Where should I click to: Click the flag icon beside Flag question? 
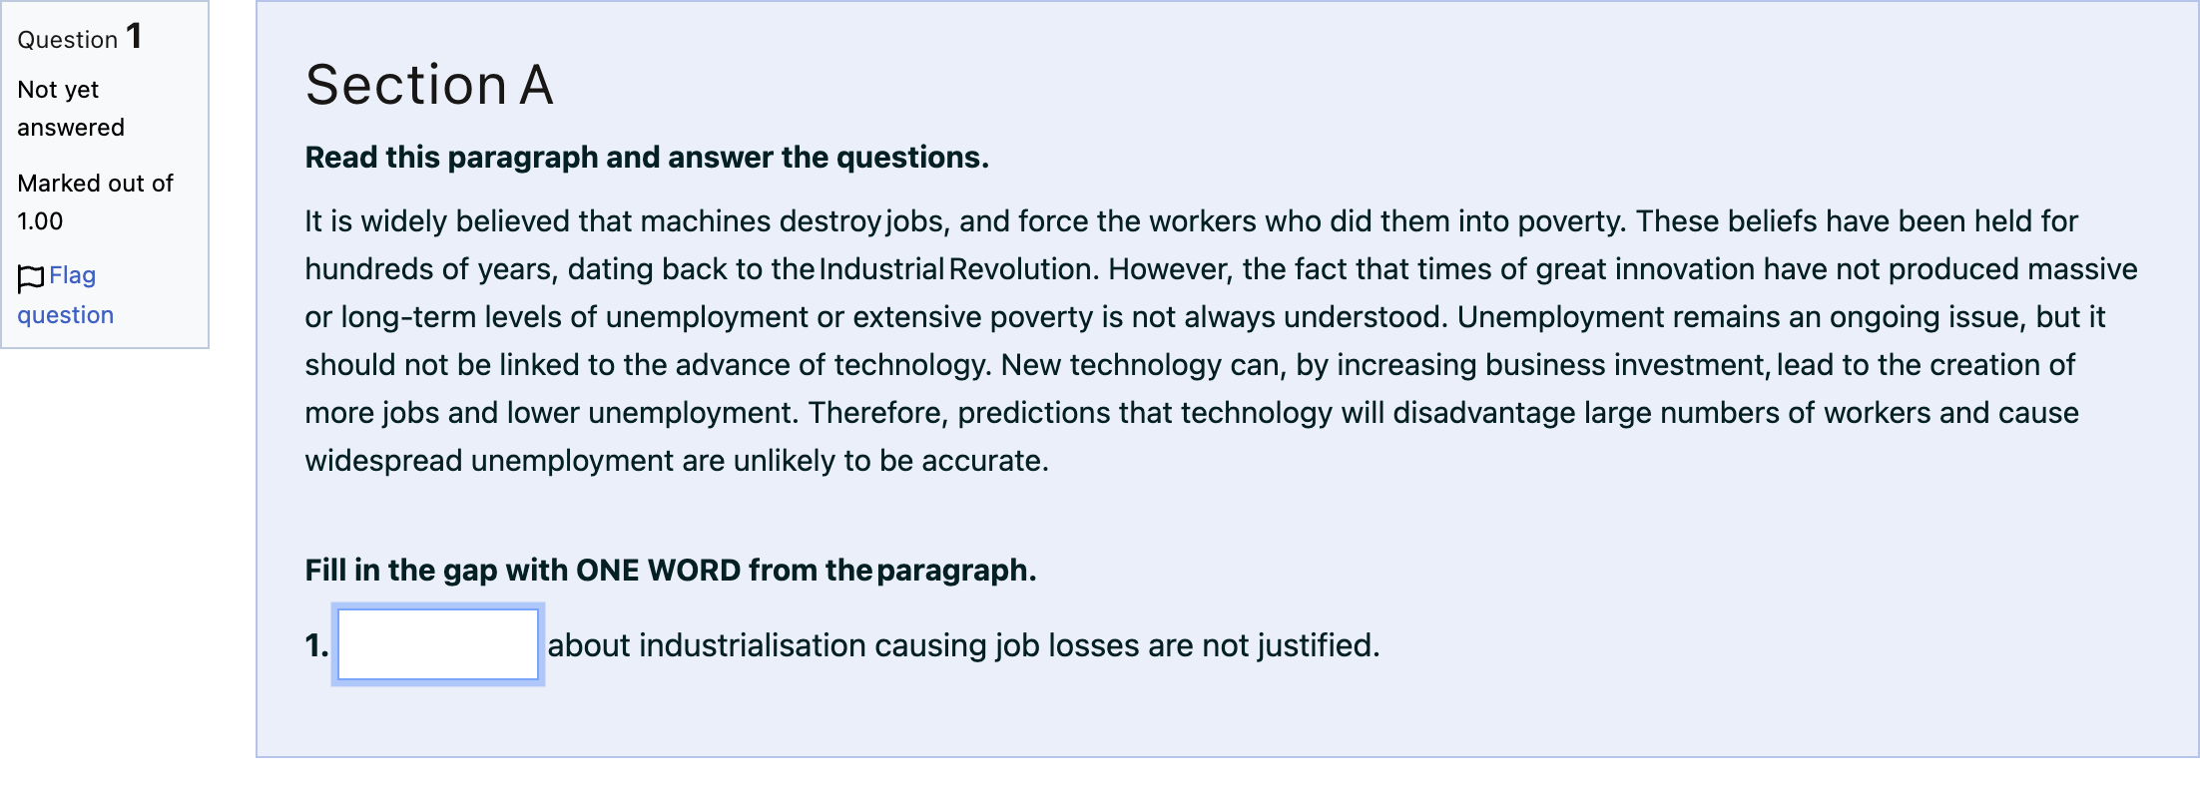(x=31, y=278)
